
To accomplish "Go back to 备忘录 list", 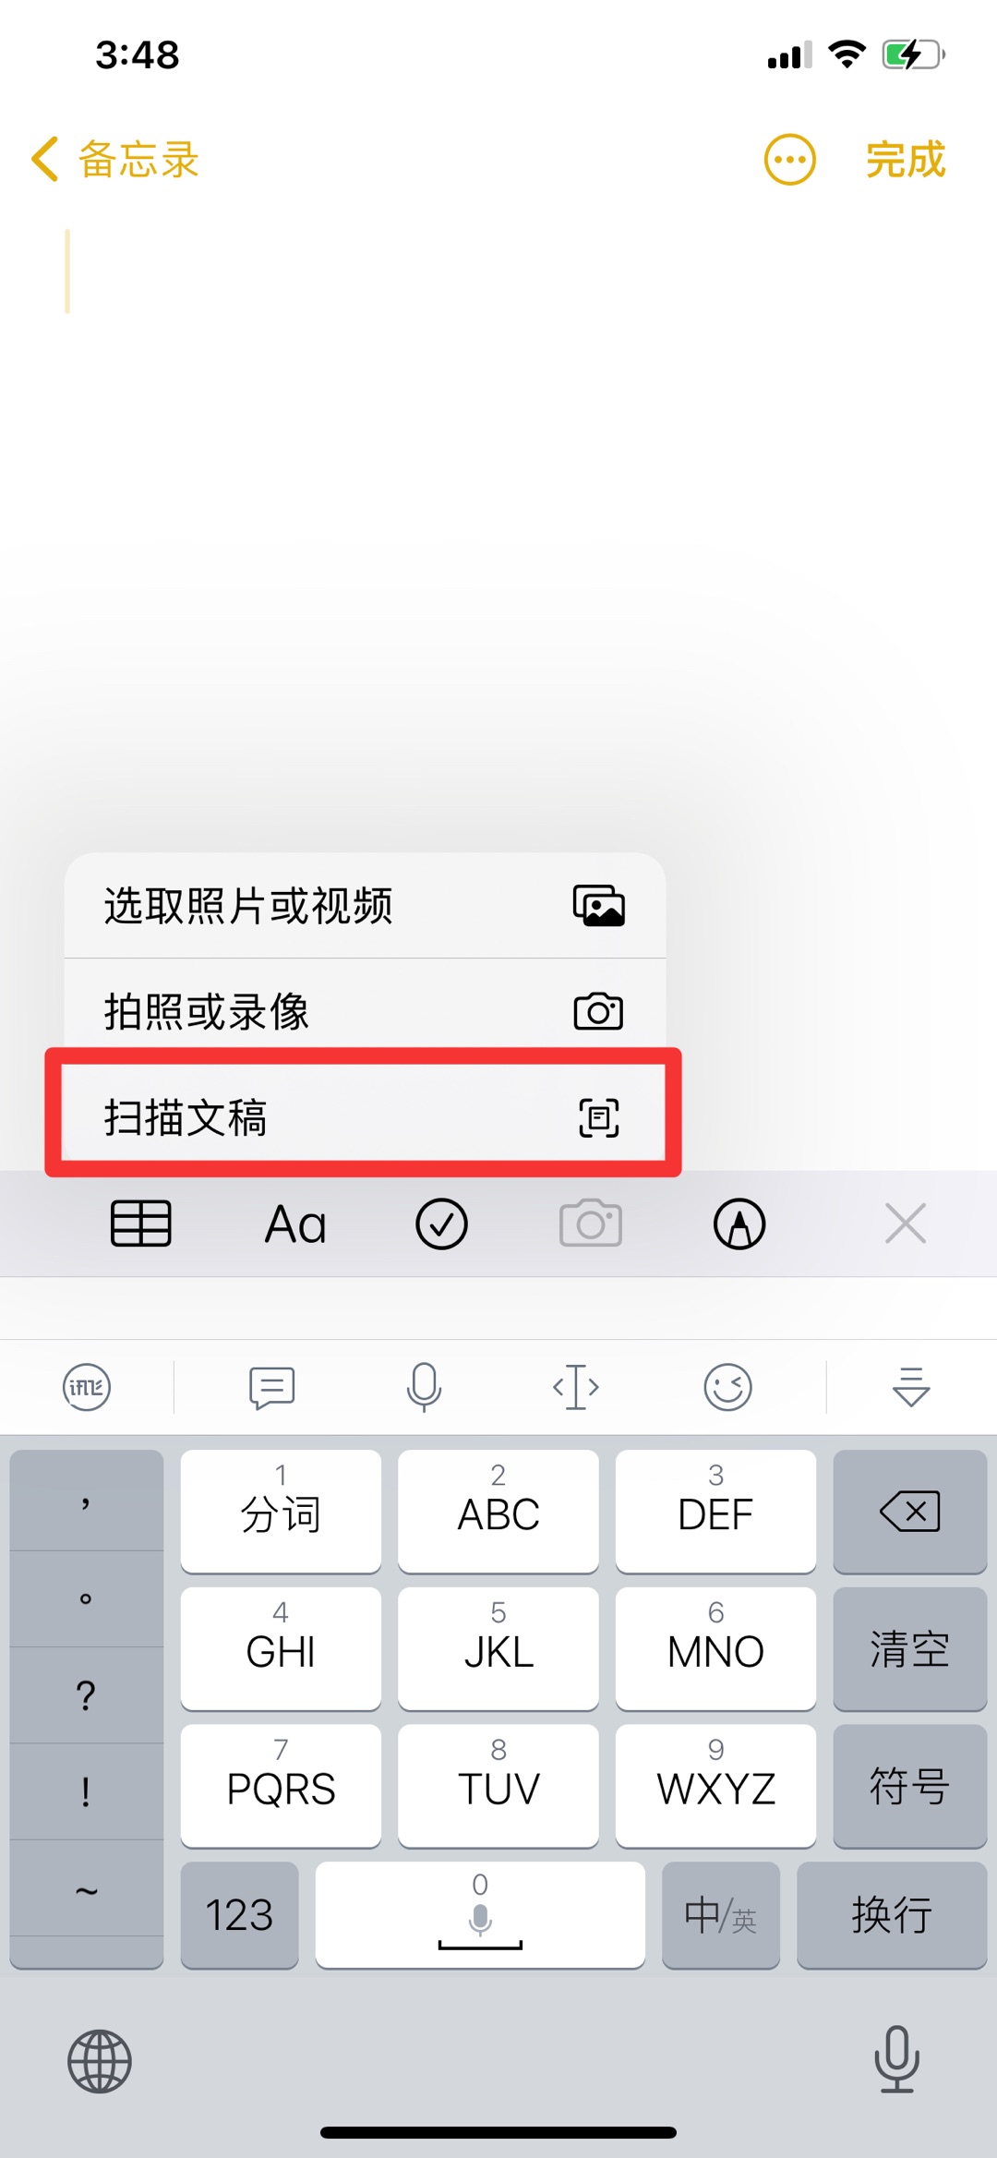I will point(115,160).
